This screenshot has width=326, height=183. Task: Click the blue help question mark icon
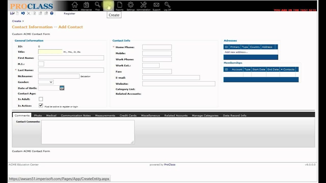tap(52, 13)
